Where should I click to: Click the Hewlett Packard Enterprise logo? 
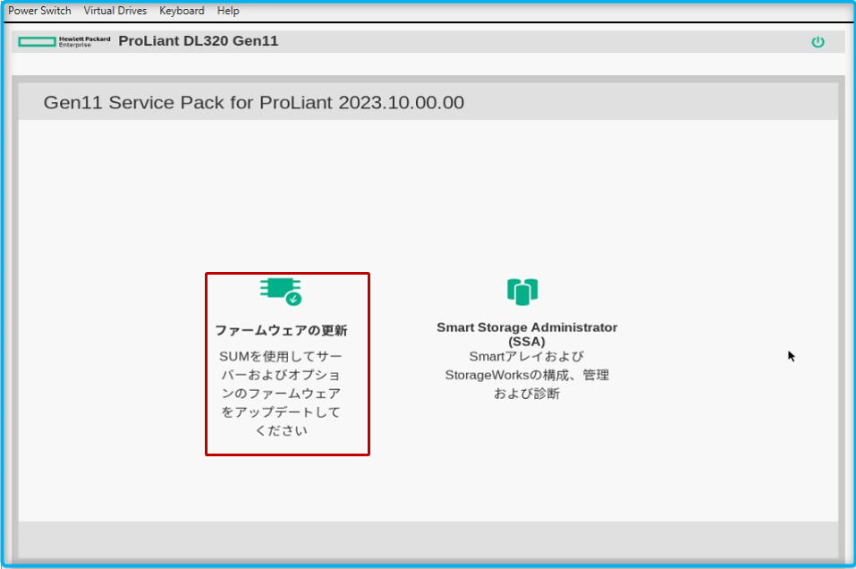[x=64, y=42]
